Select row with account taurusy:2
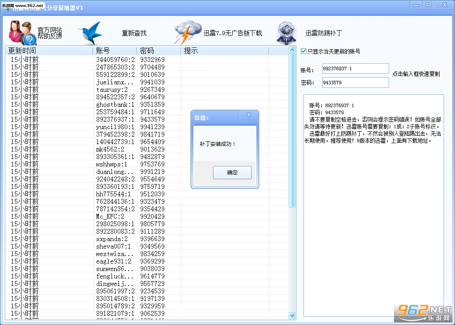This screenshot has width=455, height=325. [x=147, y=90]
